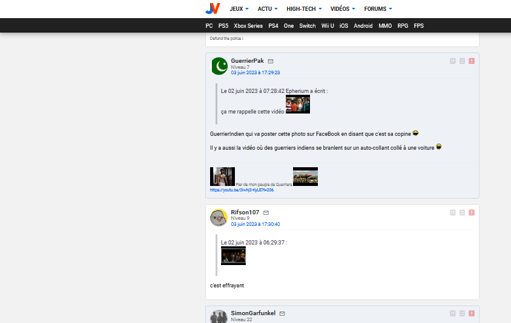Open the MMO genre section
Viewport: 511px width, 323px height.
coord(385,26)
